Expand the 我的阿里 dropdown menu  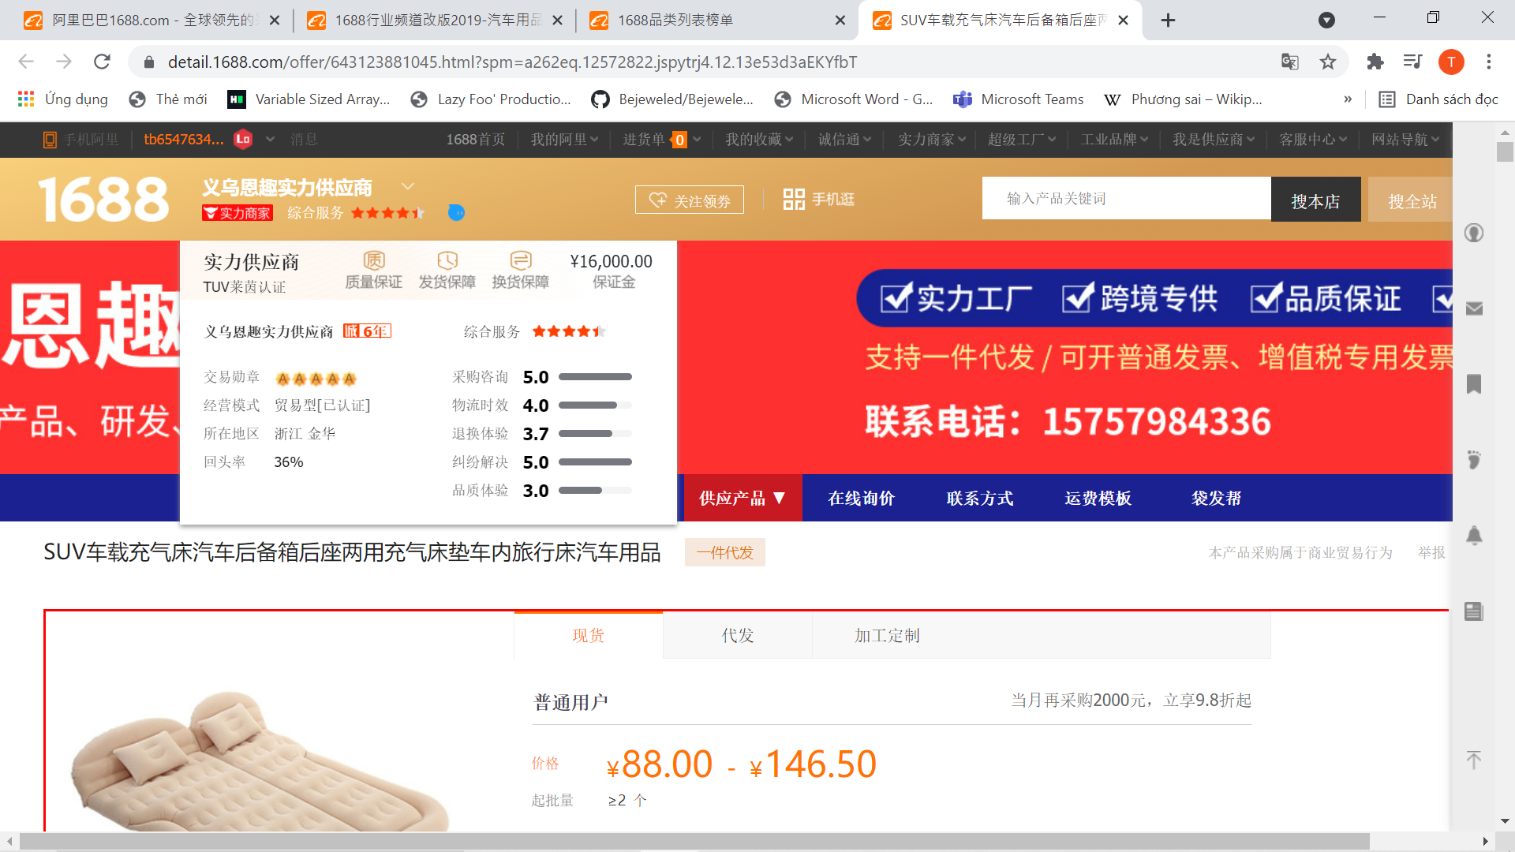(x=564, y=140)
